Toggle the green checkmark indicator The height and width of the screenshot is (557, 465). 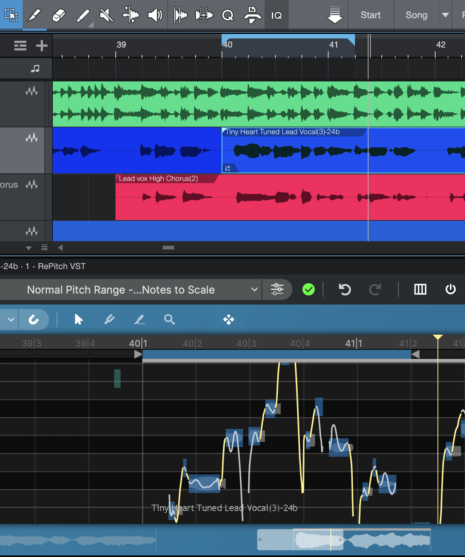(x=308, y=289)
